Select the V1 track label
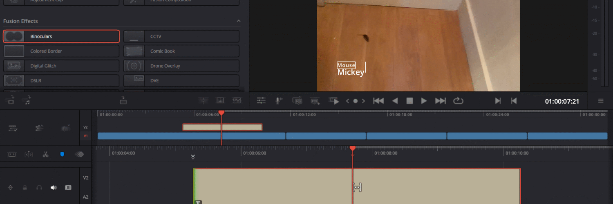613x204 pixels. tap(85, 136)
